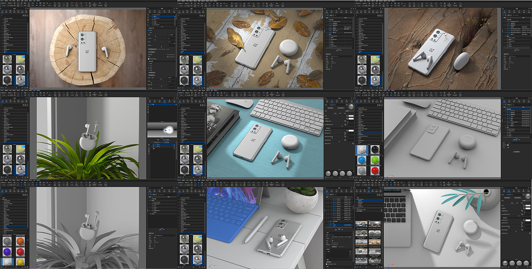Image resolution: width=532 pixels, height=269 pixels.
Task: Open library Colors tab icon, wood stump window
Action: 6,11
